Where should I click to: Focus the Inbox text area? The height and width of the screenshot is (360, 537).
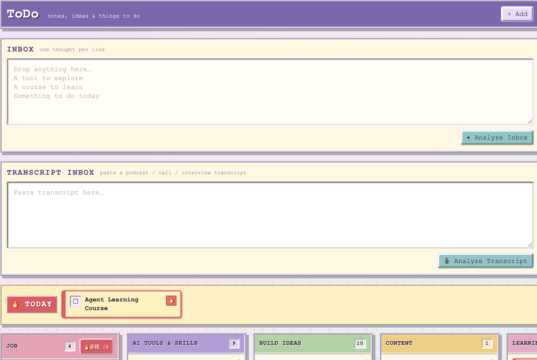point(270,92)
